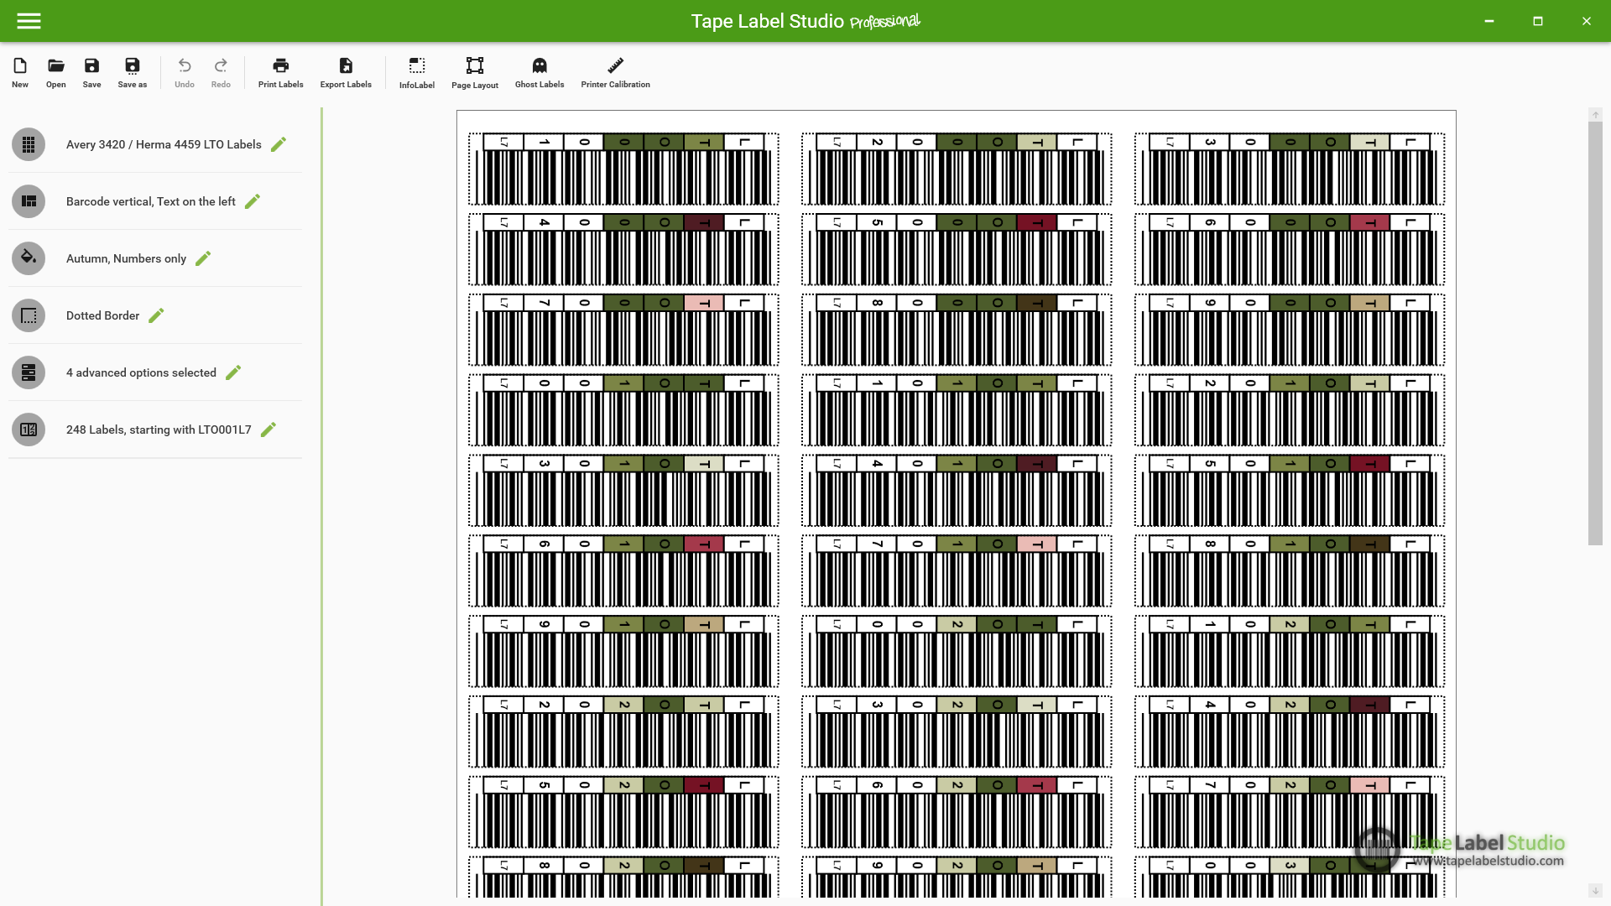Click the Open file toolbar icon

(x=56, y=72)
